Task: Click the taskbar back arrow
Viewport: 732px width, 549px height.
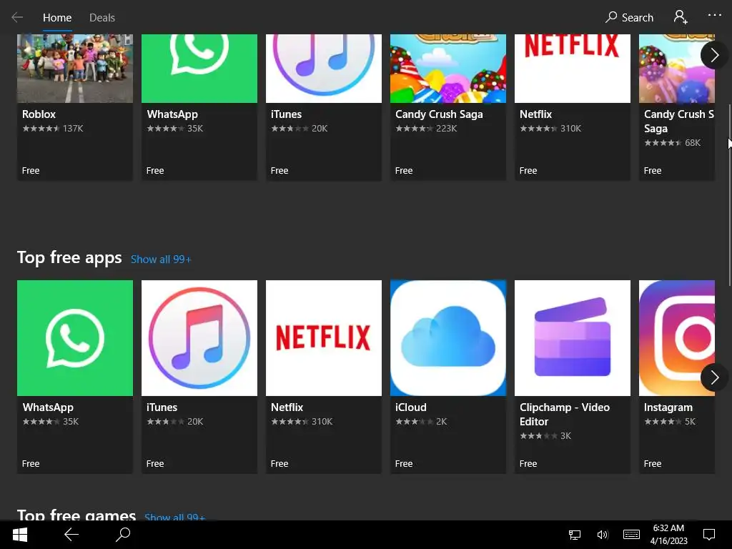Action: click(x=71, y=535)
